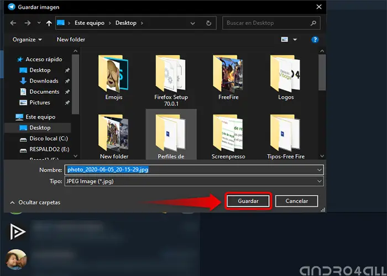This screenshot has width=387, height=276.
Task: Open the Organize menu
Action: click(27, 39)
